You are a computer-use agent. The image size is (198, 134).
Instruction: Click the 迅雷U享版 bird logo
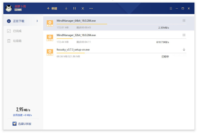(x=14, y=124)
